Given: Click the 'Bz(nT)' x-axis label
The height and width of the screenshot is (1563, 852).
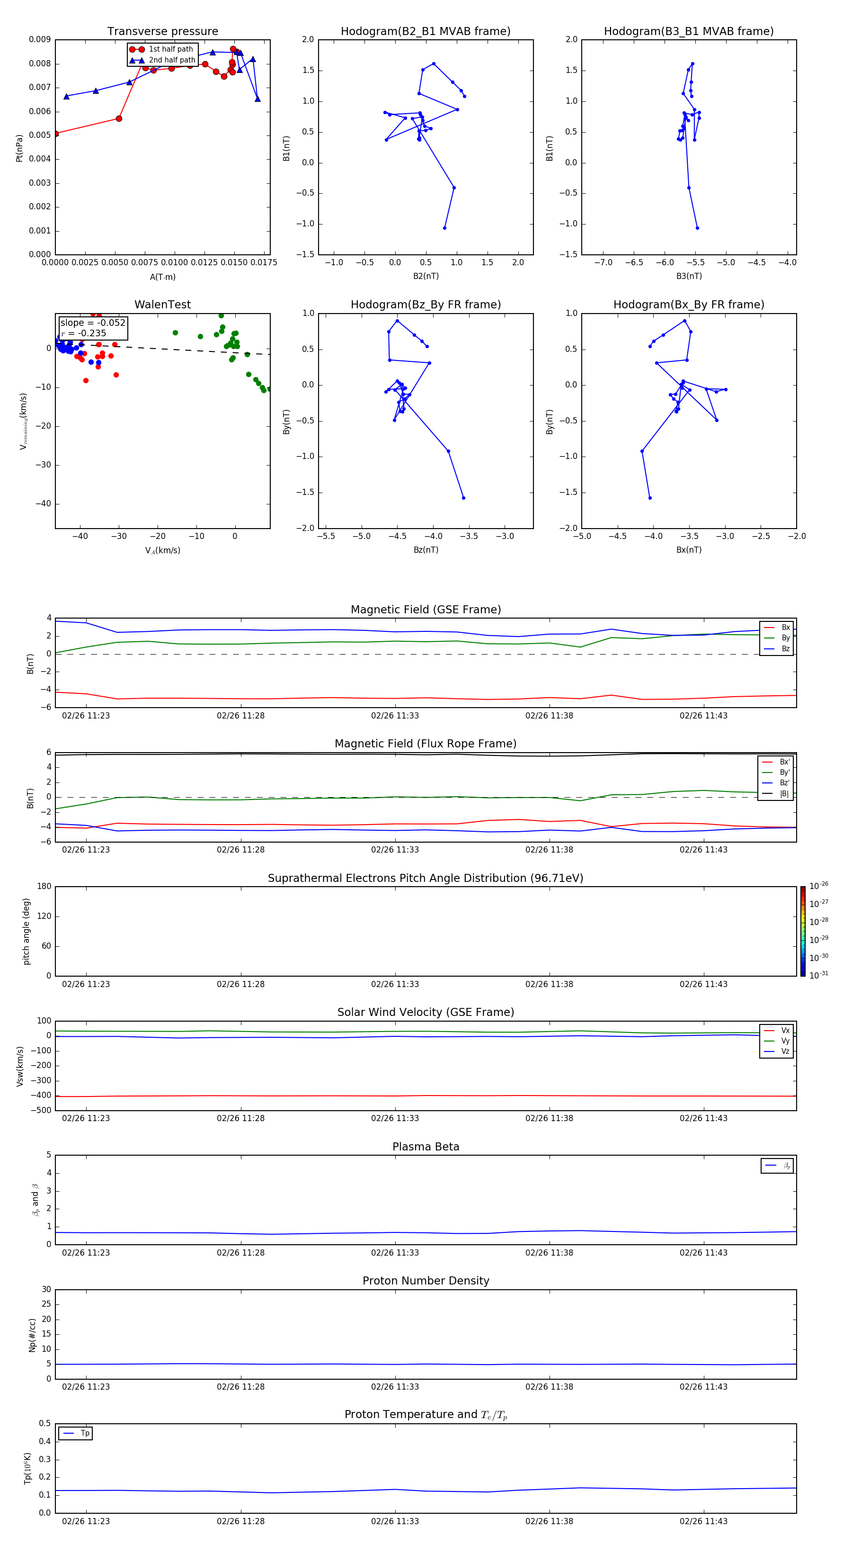Looking at the screenshot, I should click(x=426, y=550).
